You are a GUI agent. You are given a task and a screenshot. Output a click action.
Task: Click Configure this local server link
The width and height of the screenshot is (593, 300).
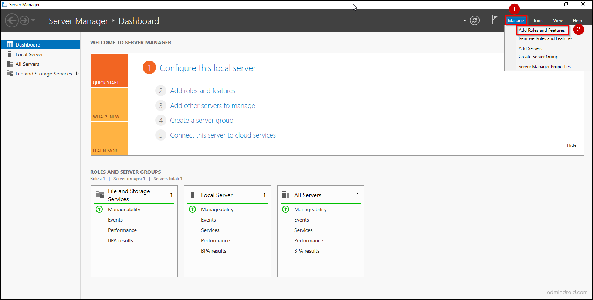(x=208, y=68)
